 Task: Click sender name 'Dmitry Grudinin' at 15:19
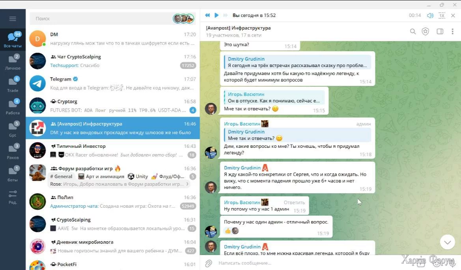pos(242,168)
